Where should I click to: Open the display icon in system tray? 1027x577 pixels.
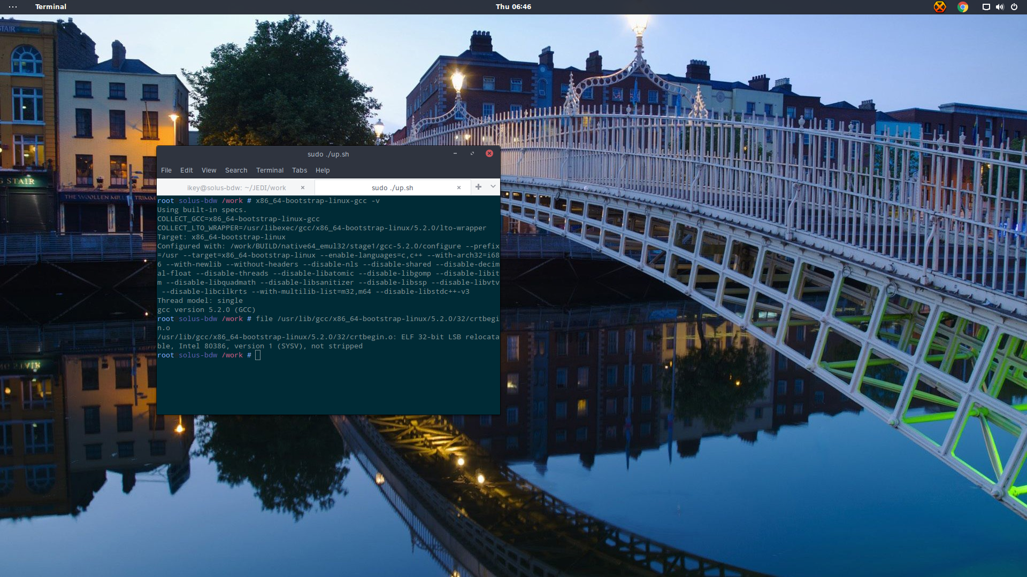point(986,7)
